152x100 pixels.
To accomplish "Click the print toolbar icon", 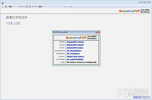I will [x=6, y=7].
